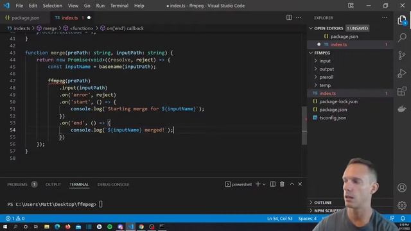This screenshot has width=411, height=231.
Task: Open Windows Start menu
Action: (x=5, y=227)
